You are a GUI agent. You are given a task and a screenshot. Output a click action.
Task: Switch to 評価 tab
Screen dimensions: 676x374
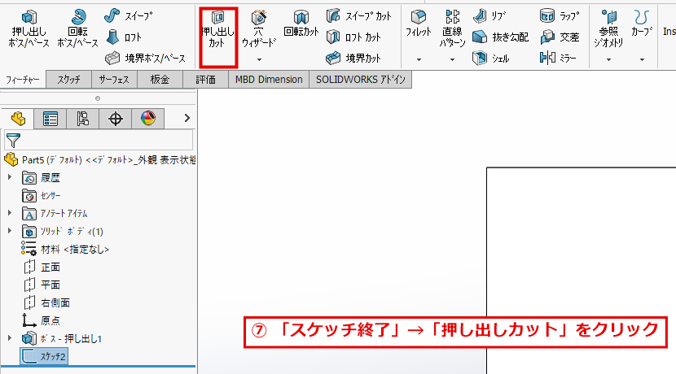(x=205, y=80)
